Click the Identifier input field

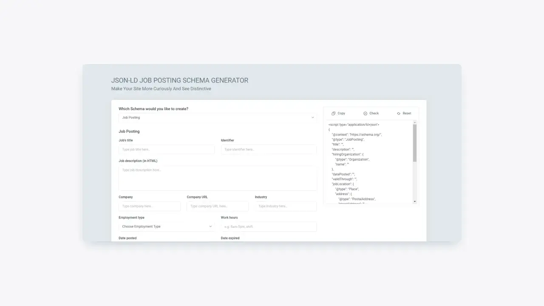tap(269, 149)
